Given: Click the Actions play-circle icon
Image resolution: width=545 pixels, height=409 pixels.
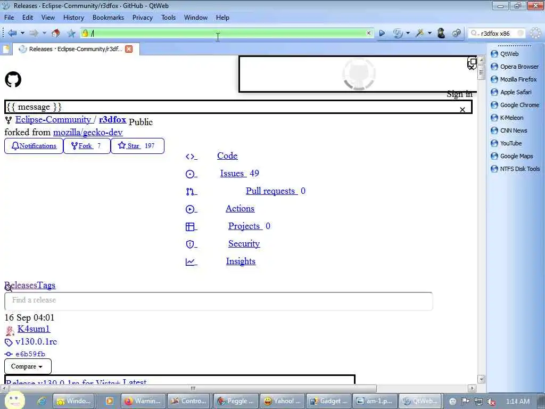Looking at the screenshot, I should click(190, 209).
